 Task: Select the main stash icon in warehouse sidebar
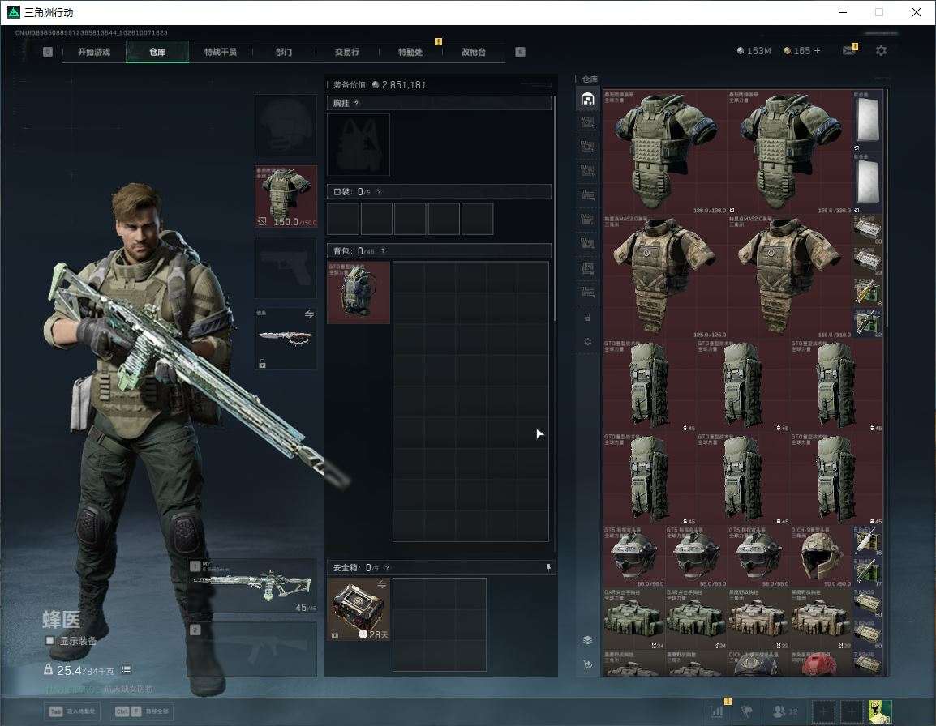pyautogui.click(x=587, y=98)
